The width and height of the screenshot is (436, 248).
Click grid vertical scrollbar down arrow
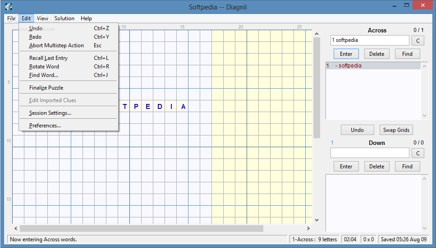[x=317, y=220]
